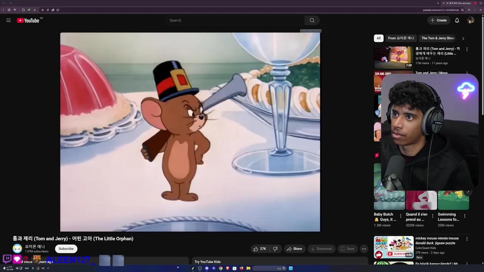484x272 pixels.
Task: Click the browser reload button
Action: (x=469, y=10)
